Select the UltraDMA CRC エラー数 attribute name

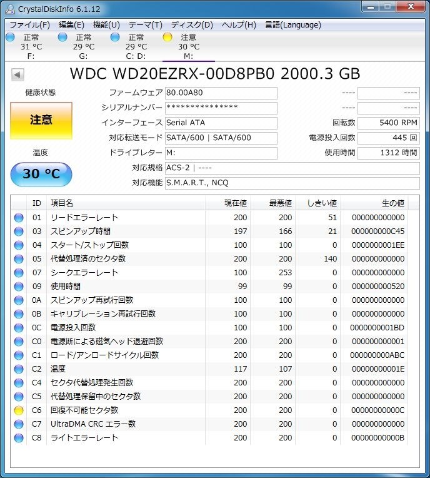[93, 424]
